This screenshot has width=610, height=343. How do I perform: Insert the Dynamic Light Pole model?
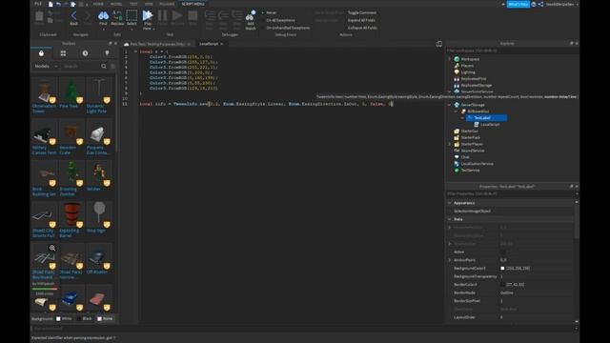(99, 91)
